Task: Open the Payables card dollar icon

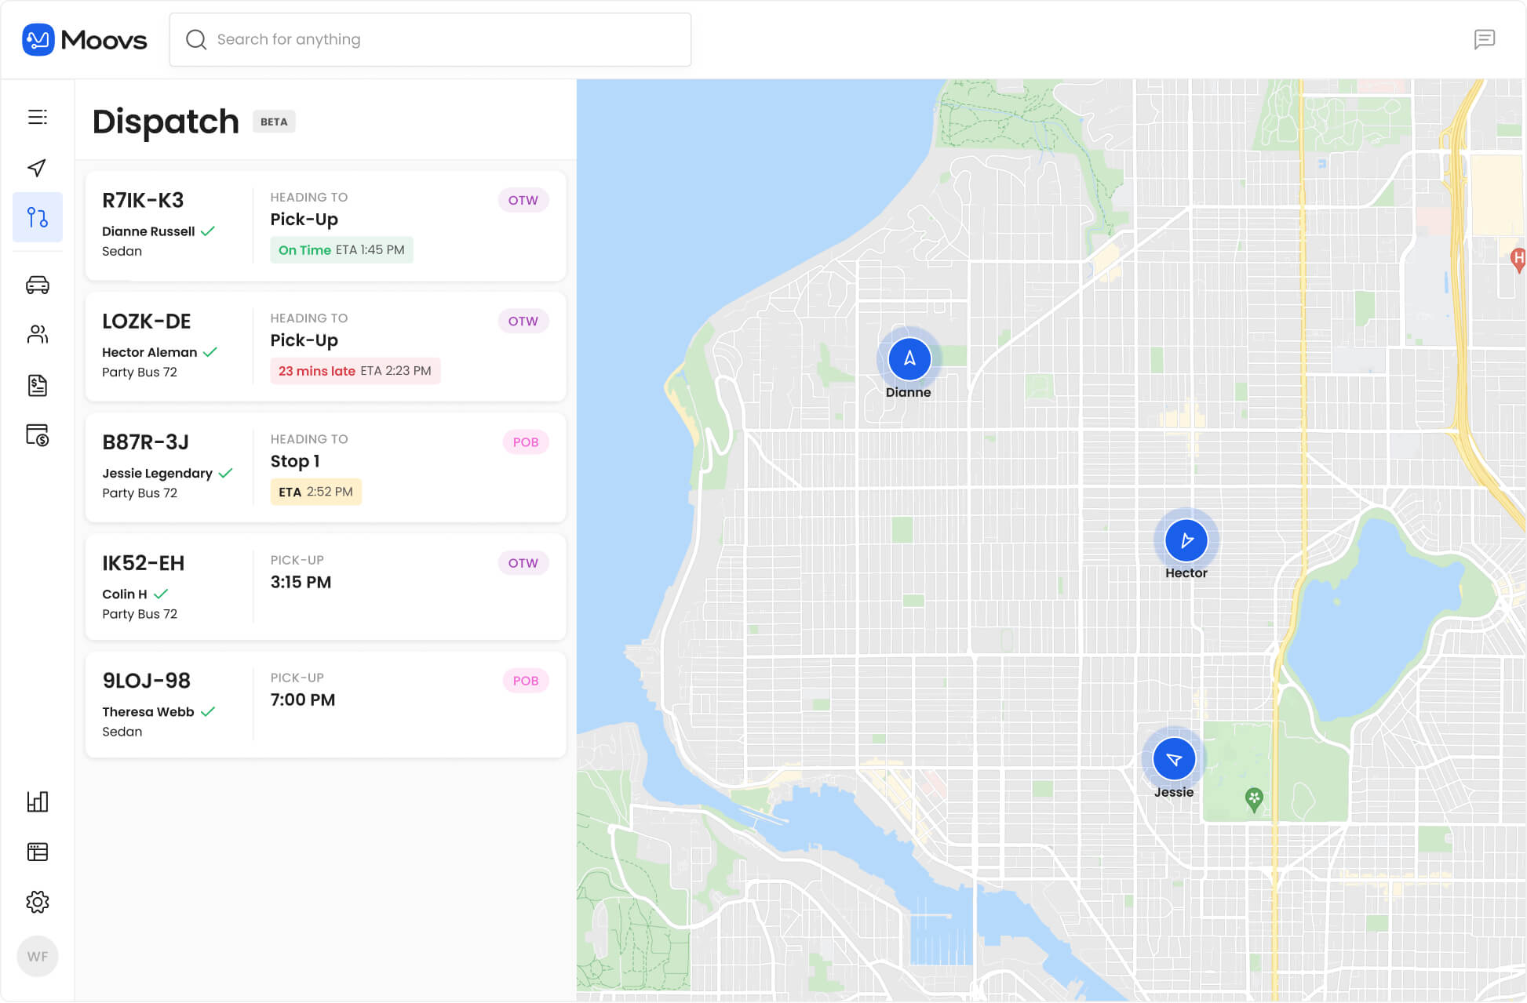Action: pos(37,434)
